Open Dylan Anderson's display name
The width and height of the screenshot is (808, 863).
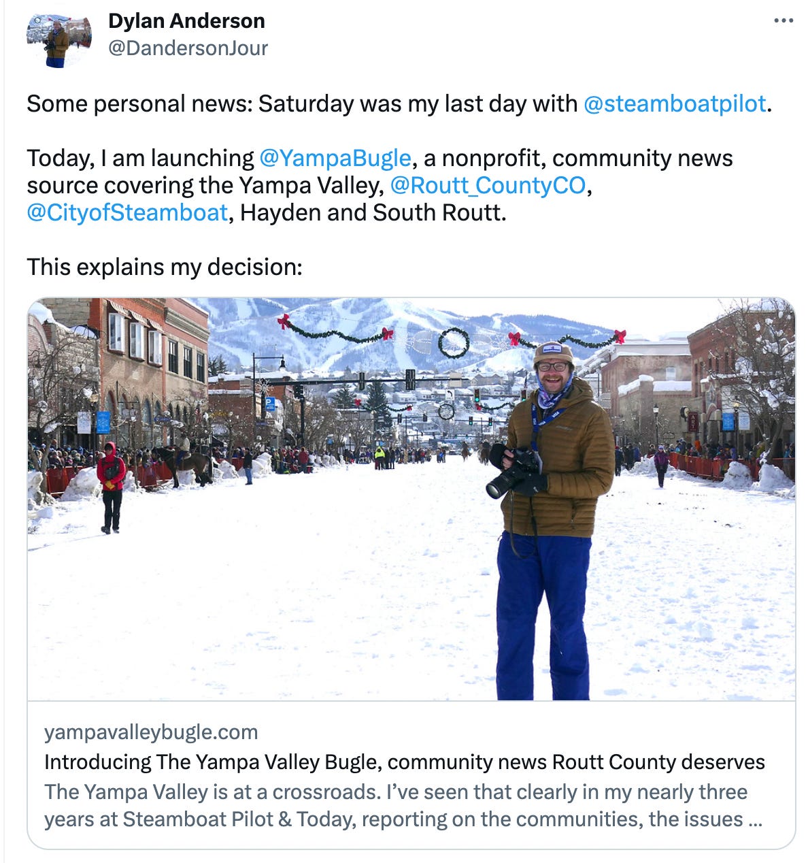point(186,21)
